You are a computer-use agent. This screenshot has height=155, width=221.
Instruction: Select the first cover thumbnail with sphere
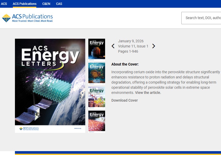coord(97,50)
